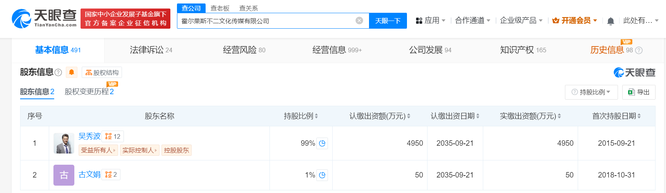Open the 知识产权 tab
This screenshot has height=193, width=666.
pyautogui.click(x=523, y=50)
